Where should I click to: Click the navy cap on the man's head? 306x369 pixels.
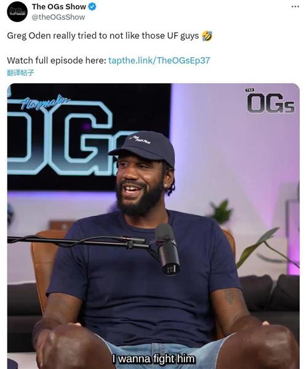143,148
